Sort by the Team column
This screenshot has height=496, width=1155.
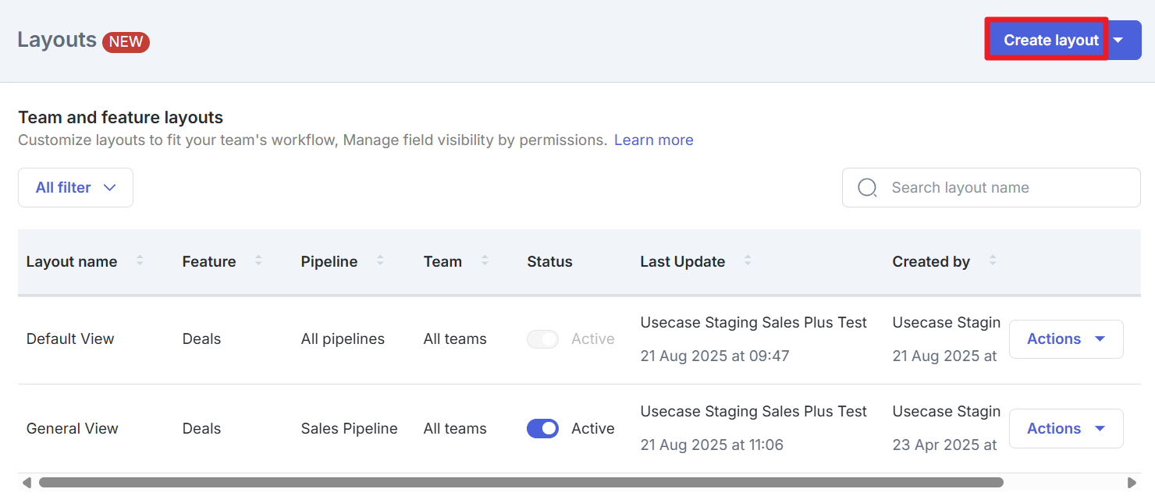click(484, 261)
